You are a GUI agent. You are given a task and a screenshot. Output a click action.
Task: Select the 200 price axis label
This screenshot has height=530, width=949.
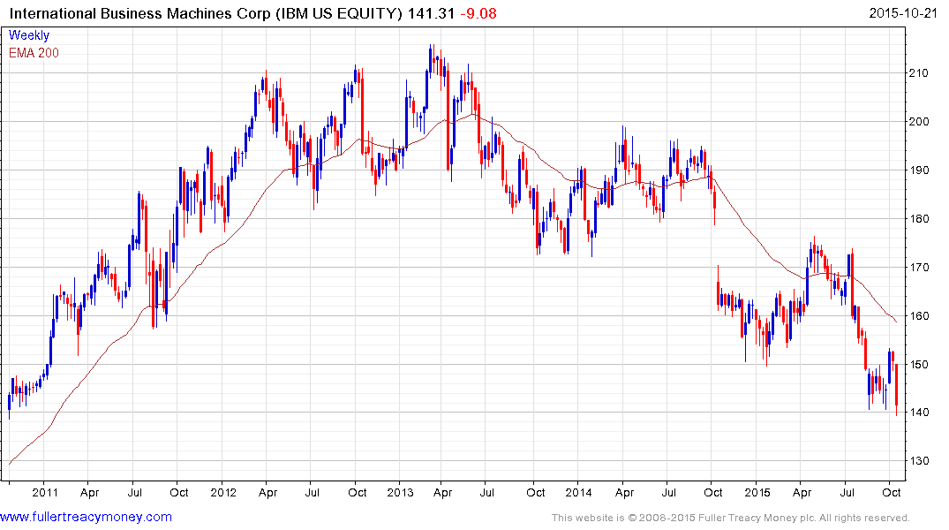click(x=918, y=122)
